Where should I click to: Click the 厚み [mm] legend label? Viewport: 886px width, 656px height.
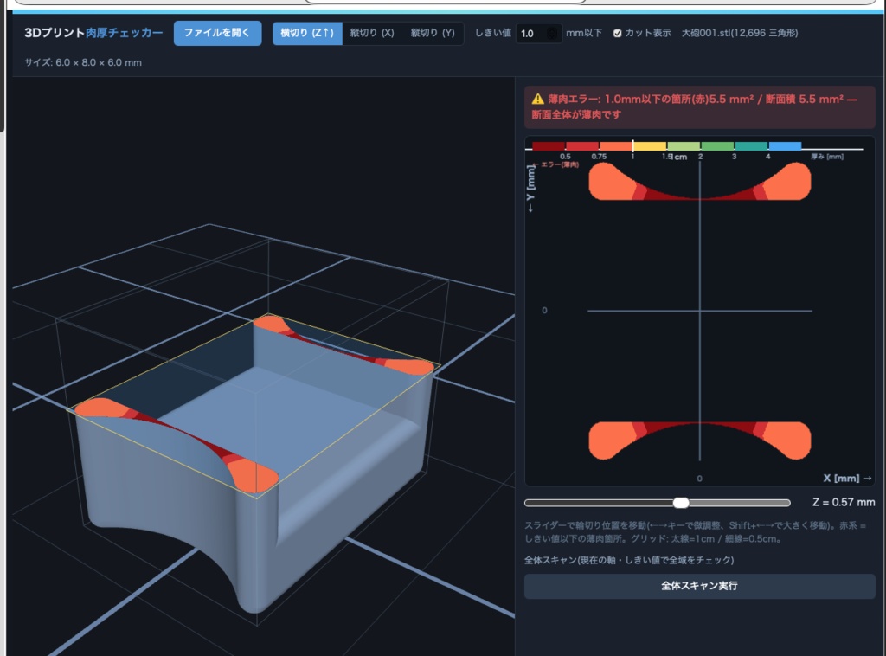[827, 157]
